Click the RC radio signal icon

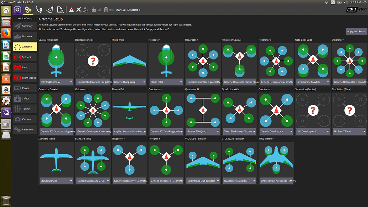[95, 10]
